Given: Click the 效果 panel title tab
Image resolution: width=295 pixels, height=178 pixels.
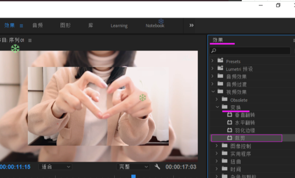Looking at the screenshot, I should [217, 40].
